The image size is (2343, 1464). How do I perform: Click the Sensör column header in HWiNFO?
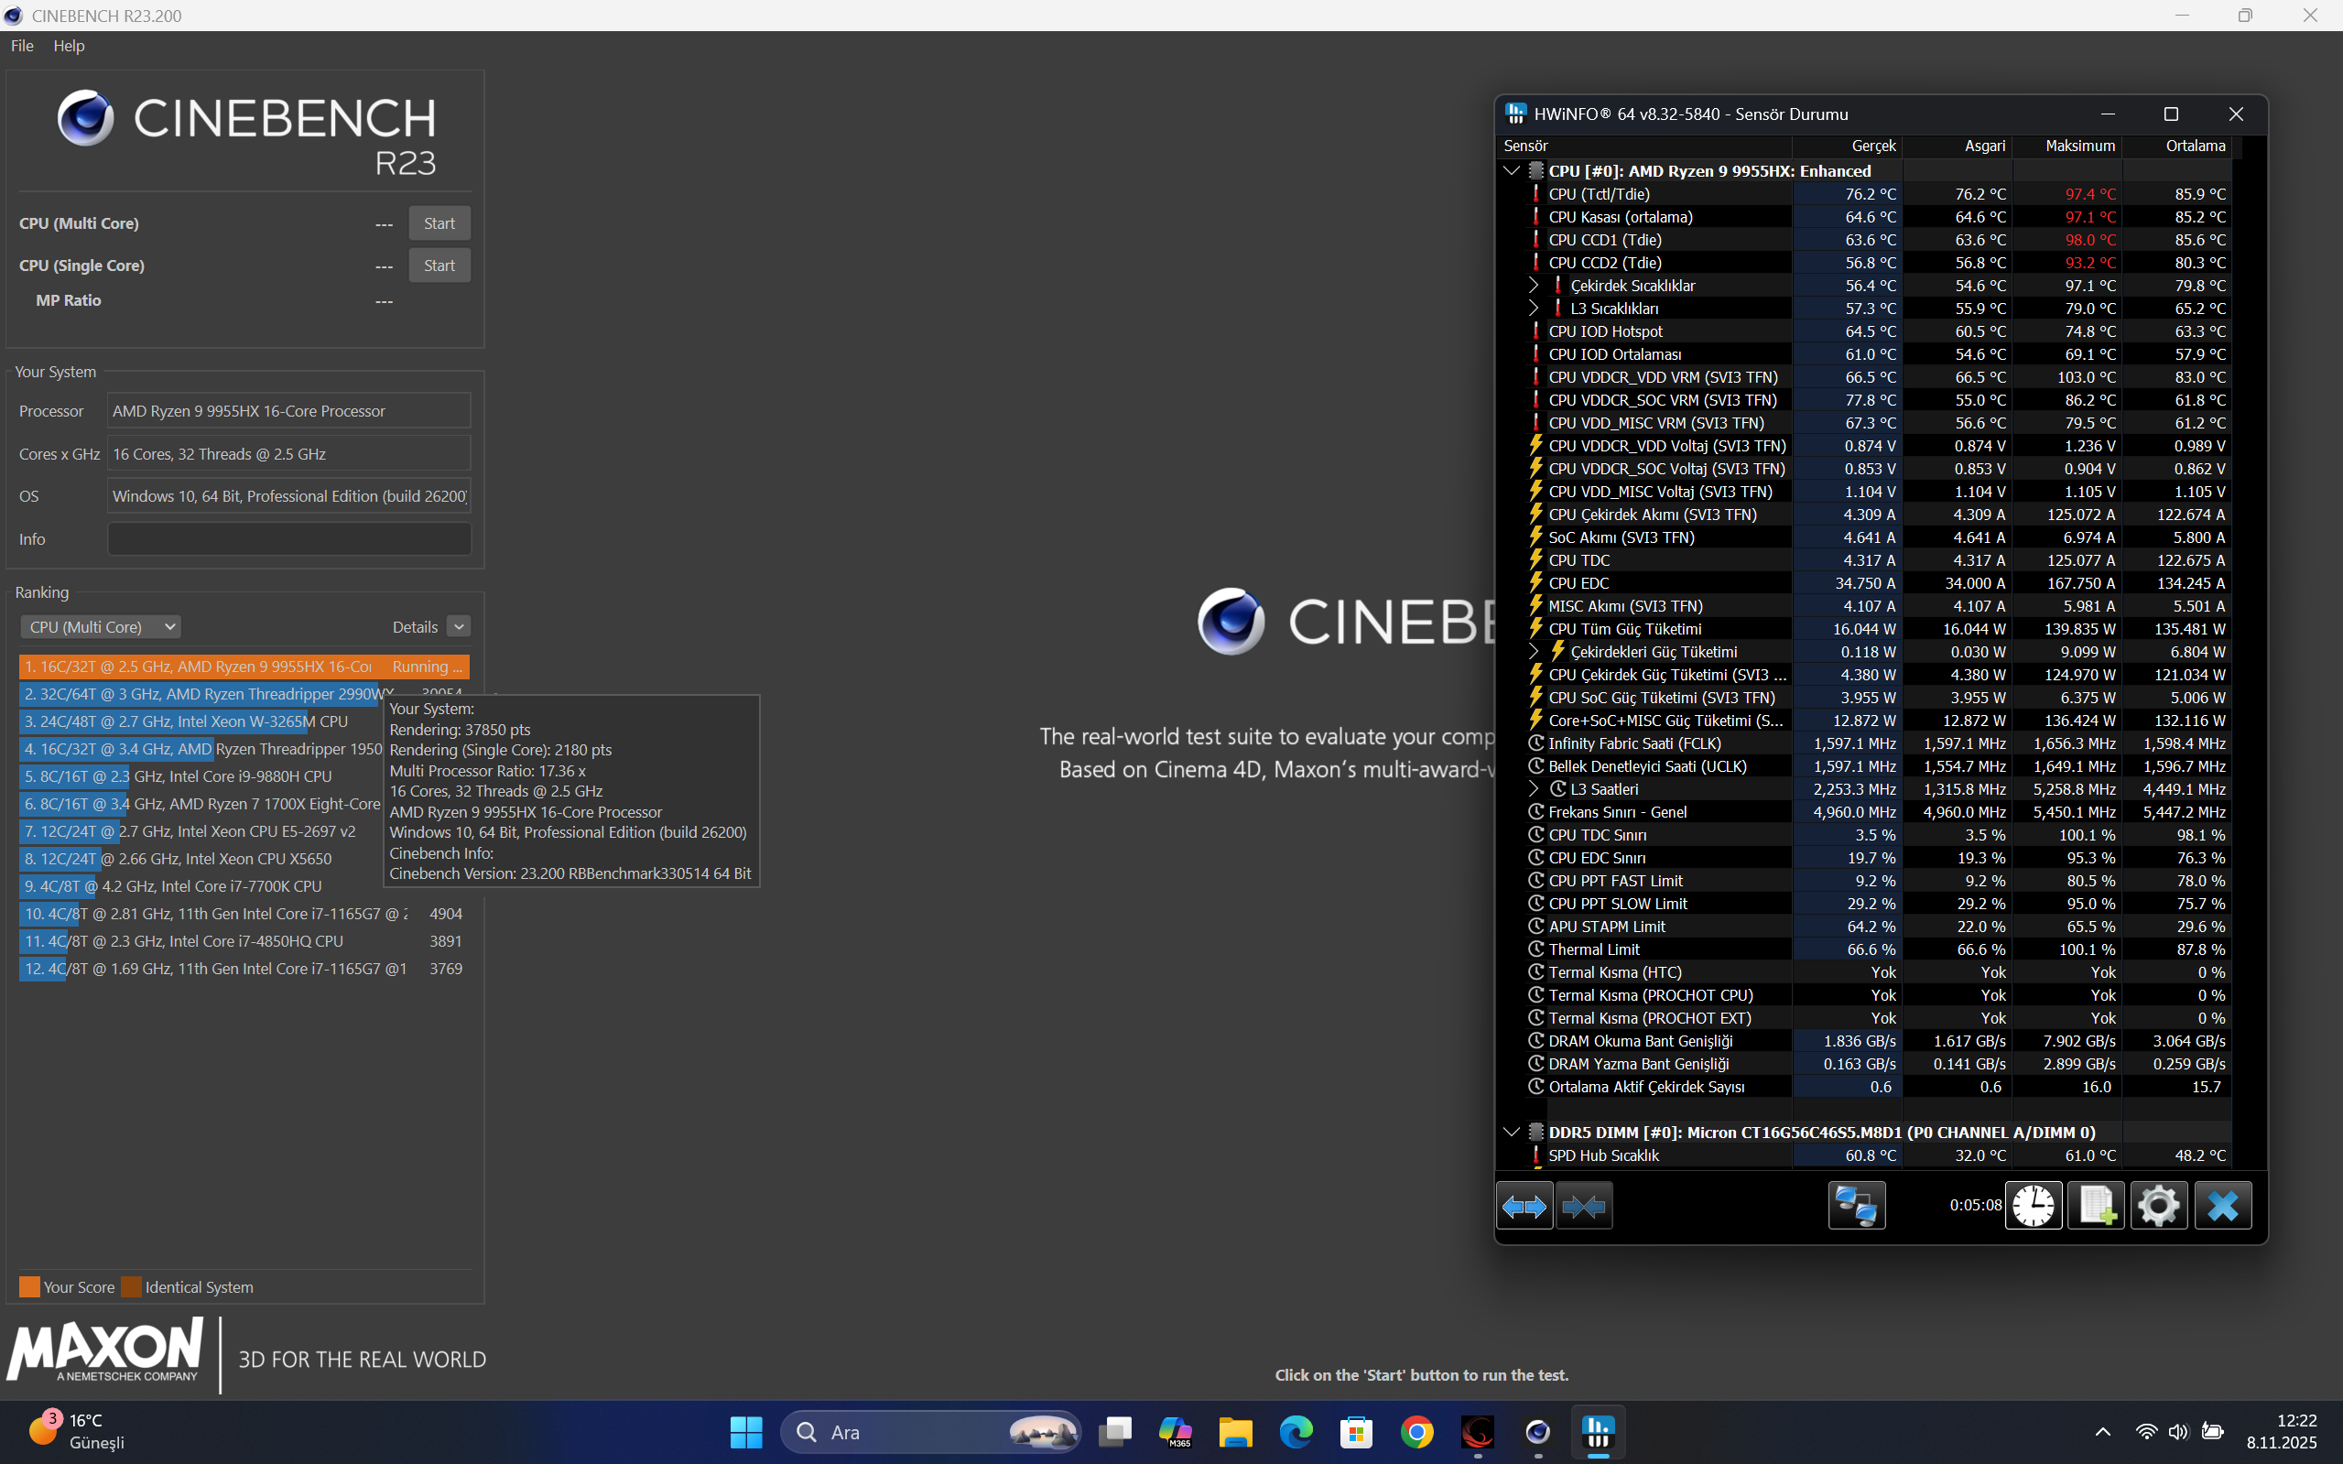(1645, 146)
